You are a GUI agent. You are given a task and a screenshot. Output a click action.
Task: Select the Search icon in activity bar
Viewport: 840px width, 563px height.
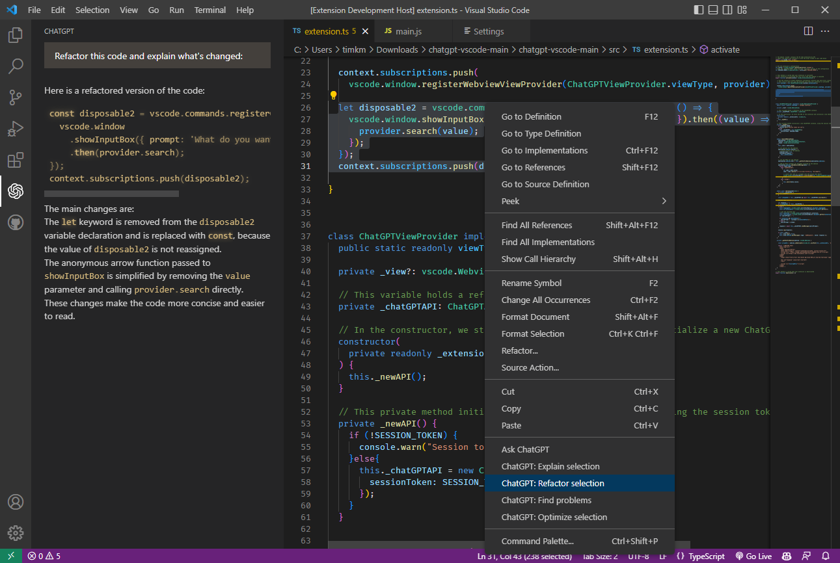[15, 66]
